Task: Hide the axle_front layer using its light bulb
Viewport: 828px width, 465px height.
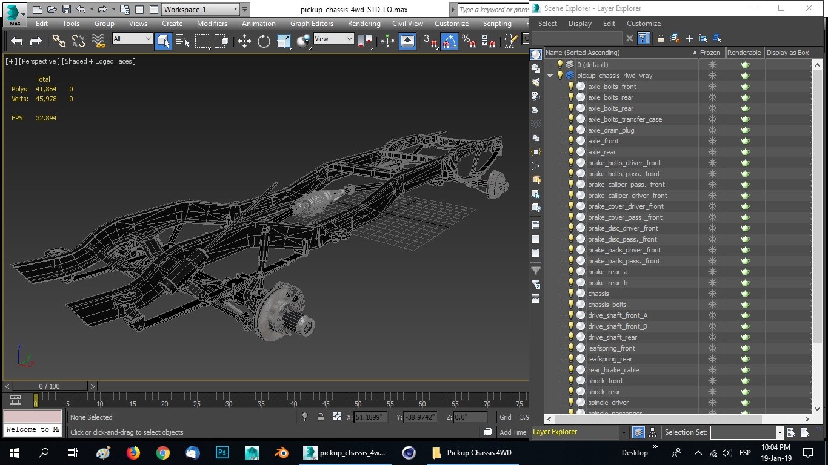Action: 570,141
